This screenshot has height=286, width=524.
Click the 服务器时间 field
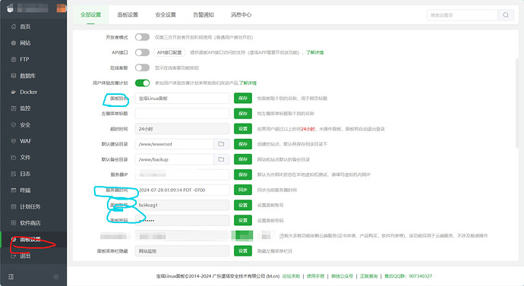182,190
